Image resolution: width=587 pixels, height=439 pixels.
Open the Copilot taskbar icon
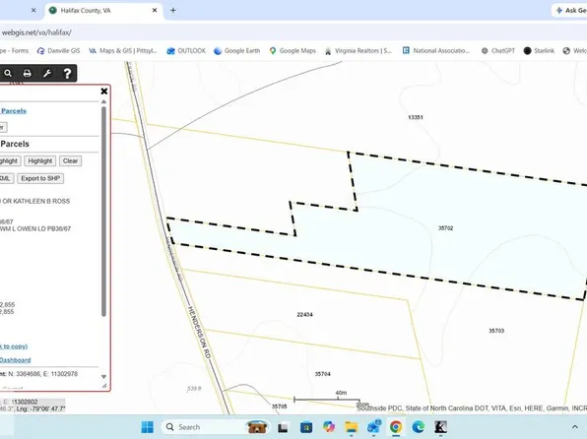pos(329,427)
